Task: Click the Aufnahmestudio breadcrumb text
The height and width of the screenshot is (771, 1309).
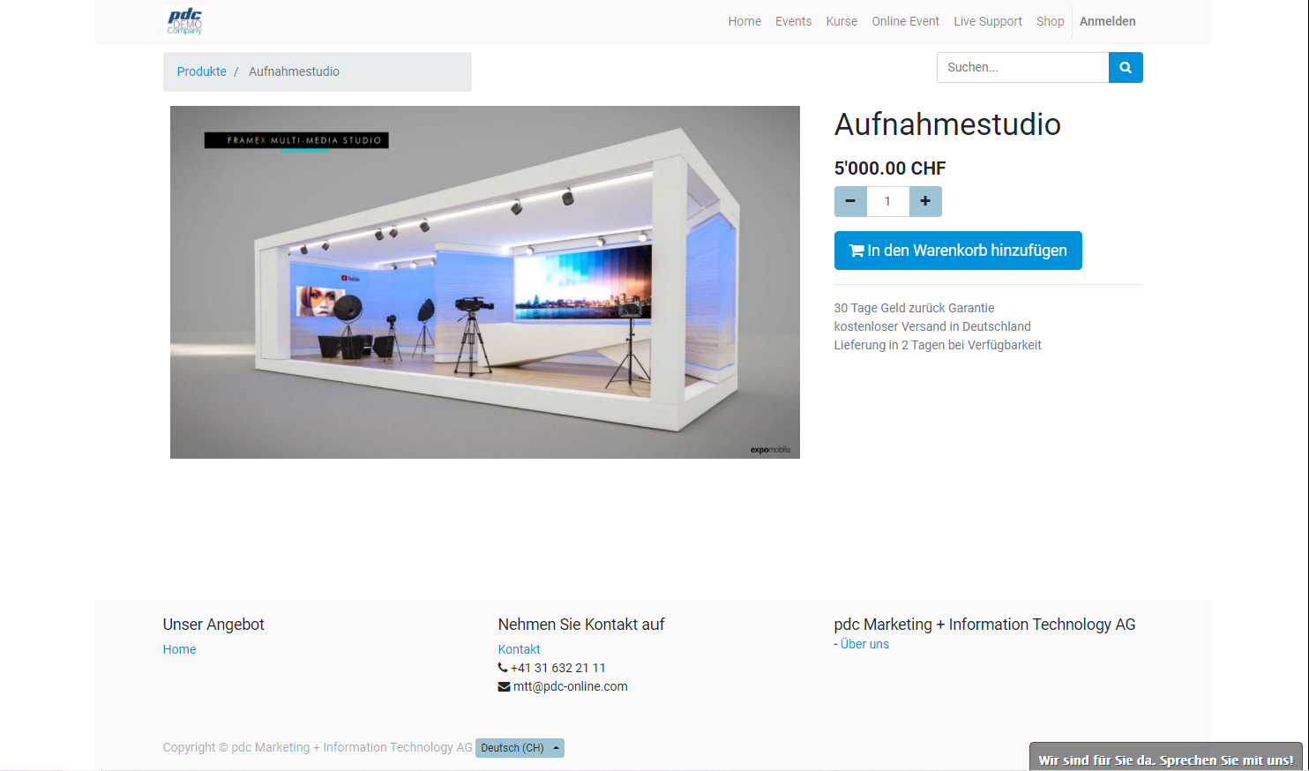Action: (x=294, y=71)
